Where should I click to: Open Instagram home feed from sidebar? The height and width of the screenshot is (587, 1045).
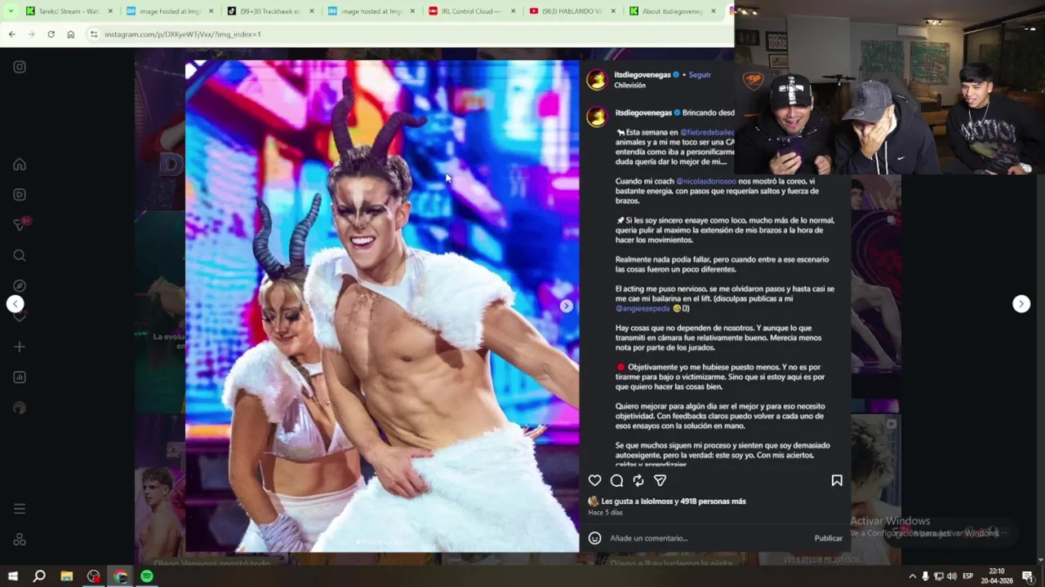coord(20,165)
